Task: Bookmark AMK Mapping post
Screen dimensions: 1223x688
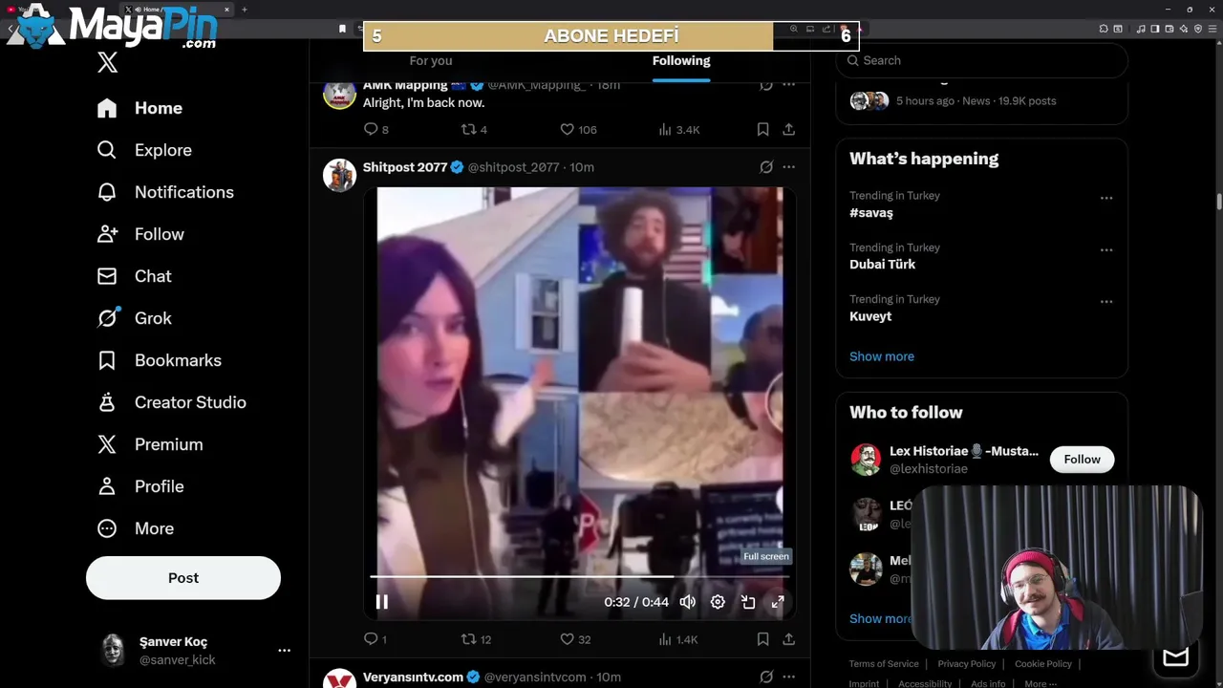Action: click(x=762, y=129)
